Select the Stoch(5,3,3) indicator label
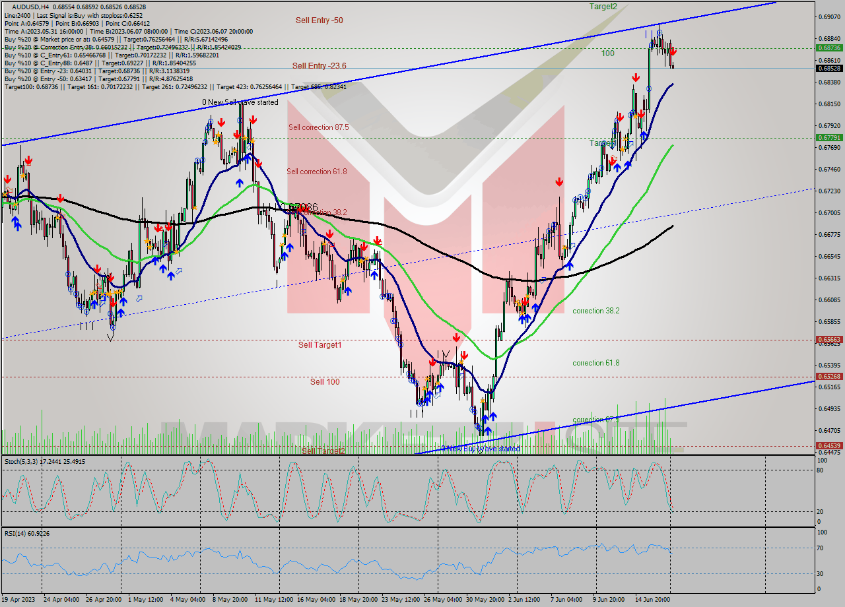The width and height of the screenshot is (845, 607). (x=44, y=461)
